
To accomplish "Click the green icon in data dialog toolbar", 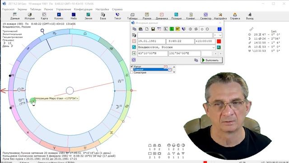I will click(x=172, y=29).
